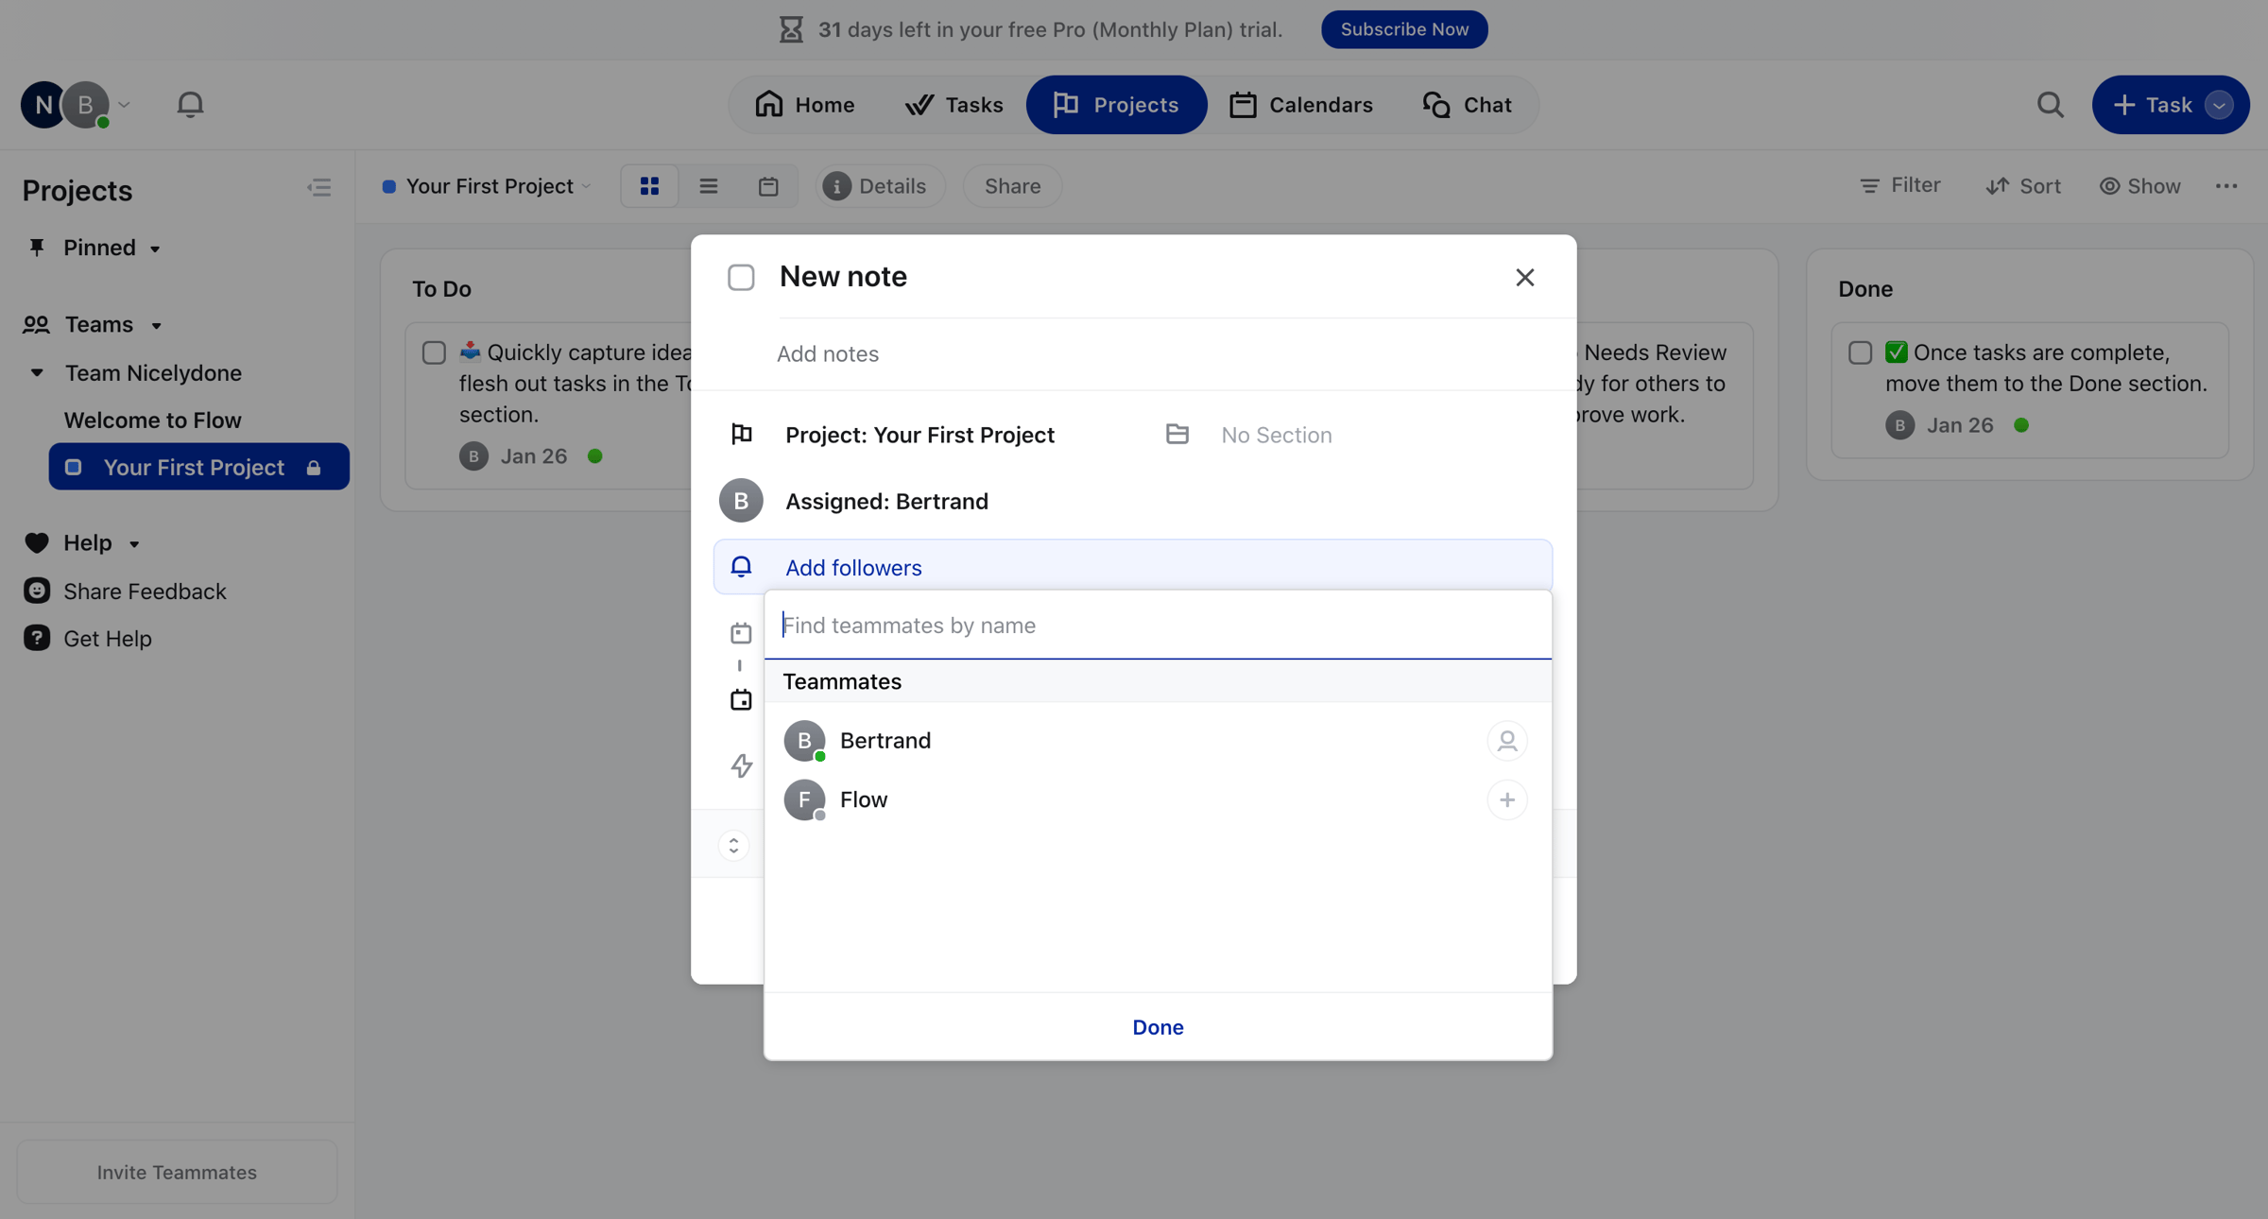
Task: Open the Task button dropdown arrow
Action: [x=2219, y=104]
